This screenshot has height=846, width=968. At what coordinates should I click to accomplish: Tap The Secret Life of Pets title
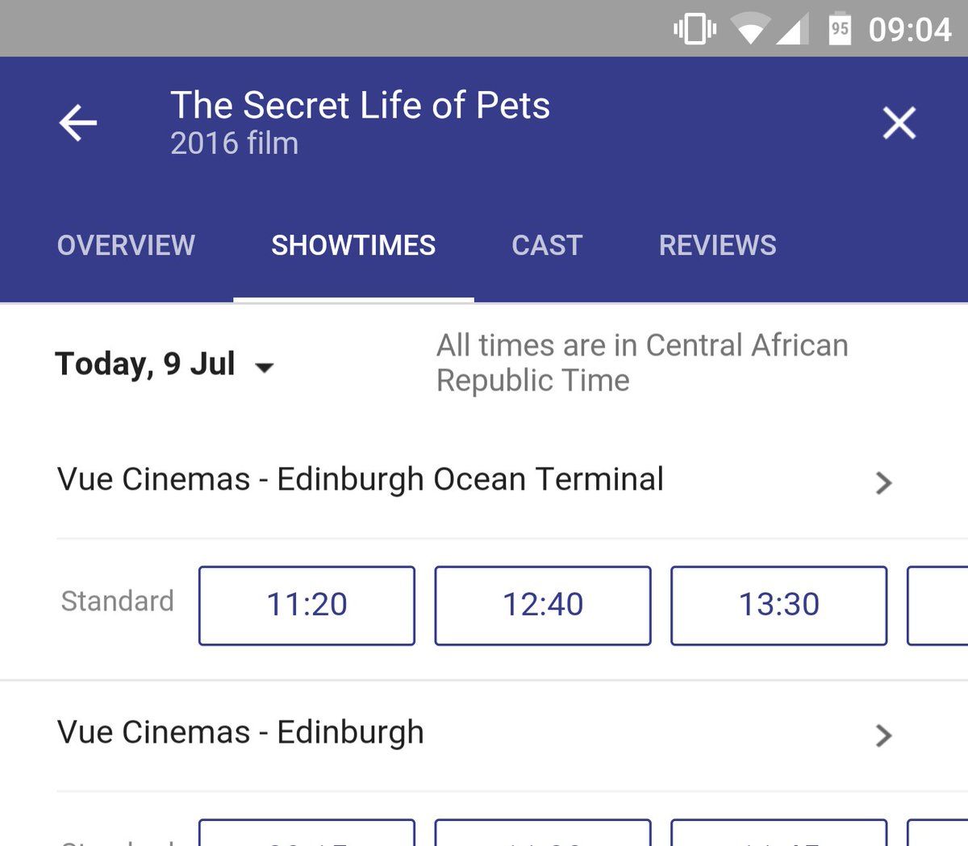pyautogui.click(x=360, y=106)
